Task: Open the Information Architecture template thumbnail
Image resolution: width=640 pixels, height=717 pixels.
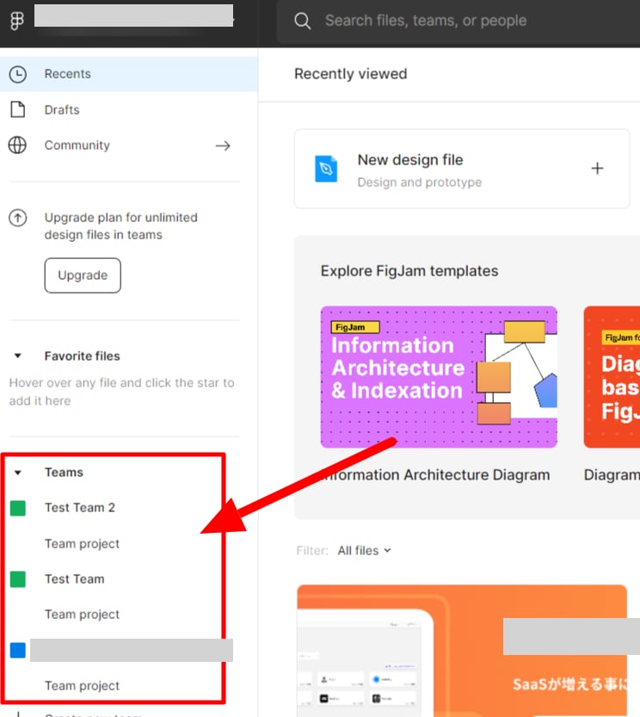Action: (x=439, y=377)
